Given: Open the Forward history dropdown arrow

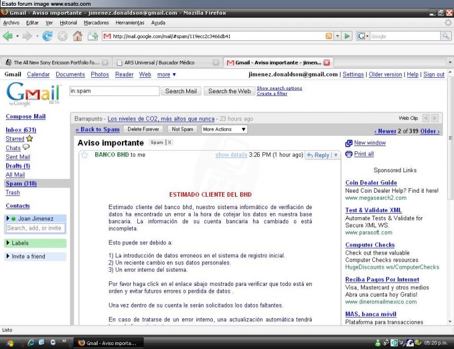Looking at the screenshot, I should [x=37, y=36].
